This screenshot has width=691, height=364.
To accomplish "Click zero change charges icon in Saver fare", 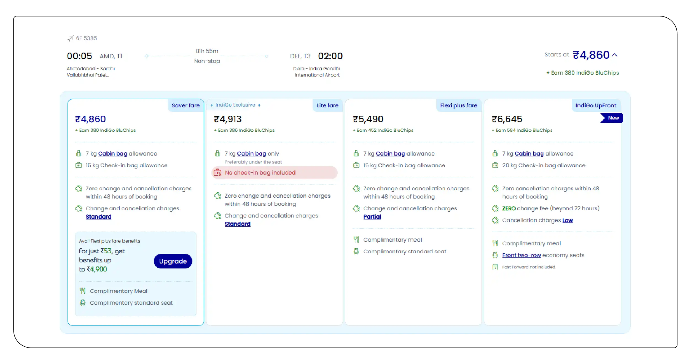I will coord(79,188).
